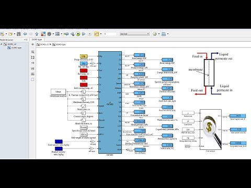The width and height of the screenshot is (251, 188).
Task: Click the Model Browser options button
Action: 26,40
